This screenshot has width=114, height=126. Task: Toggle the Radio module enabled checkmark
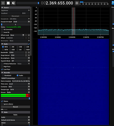(29, 44)
